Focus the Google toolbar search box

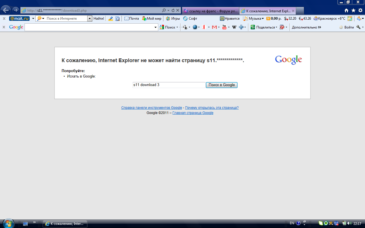[x=89, y=27]
